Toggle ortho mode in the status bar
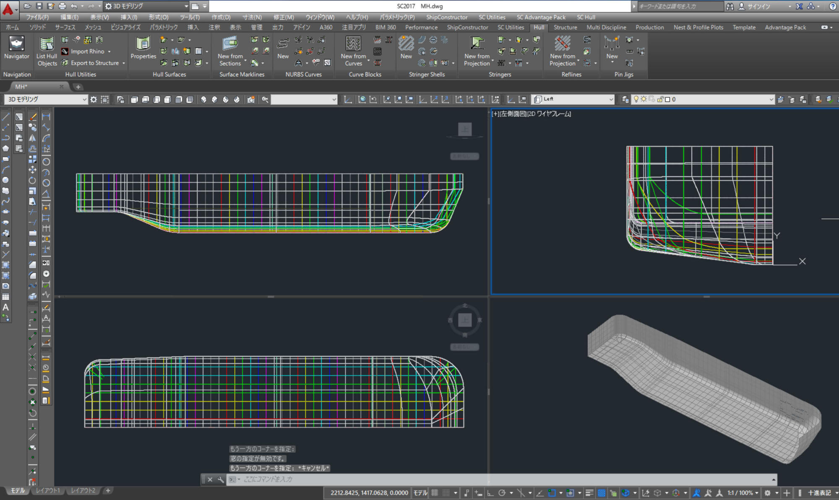839x500 pixels. click(490, 493)
